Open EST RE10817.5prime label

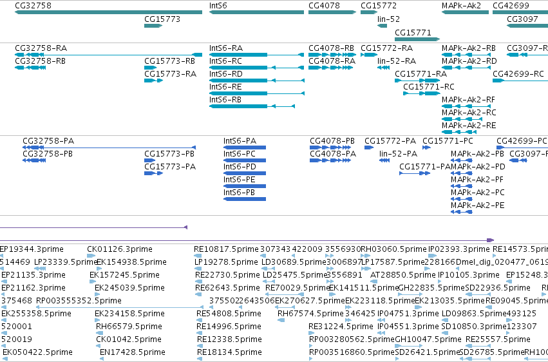tap(226, 249)
